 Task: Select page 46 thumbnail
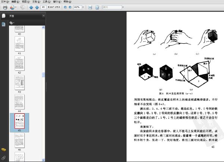click(x=19, y=140)
